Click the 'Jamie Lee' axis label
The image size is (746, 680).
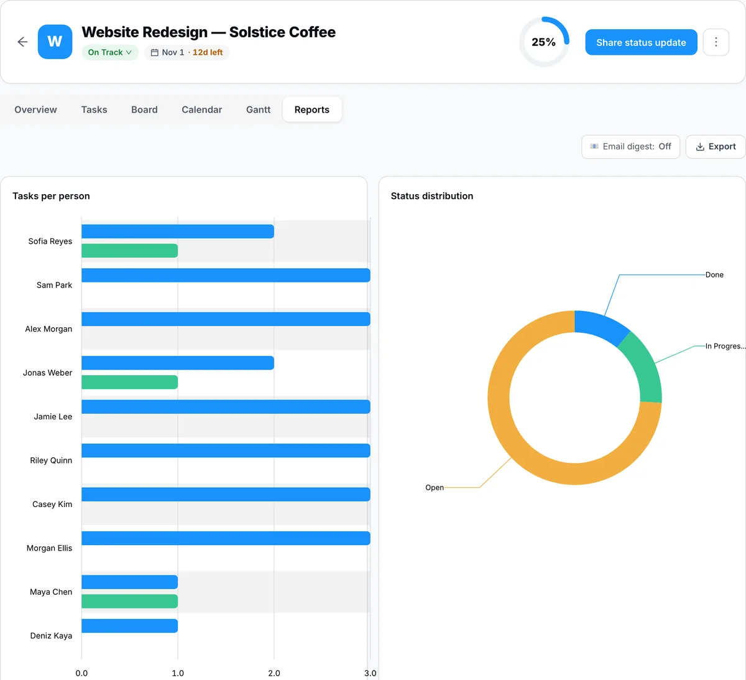click(x=53, y=417)
